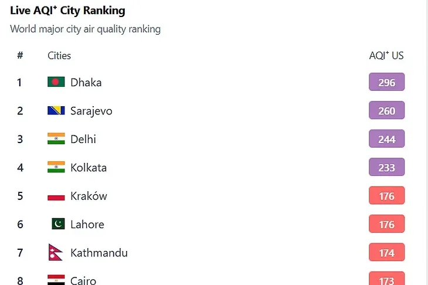Click the purple 233 AQI badge for Kolkata

click(x=386, y=168)
